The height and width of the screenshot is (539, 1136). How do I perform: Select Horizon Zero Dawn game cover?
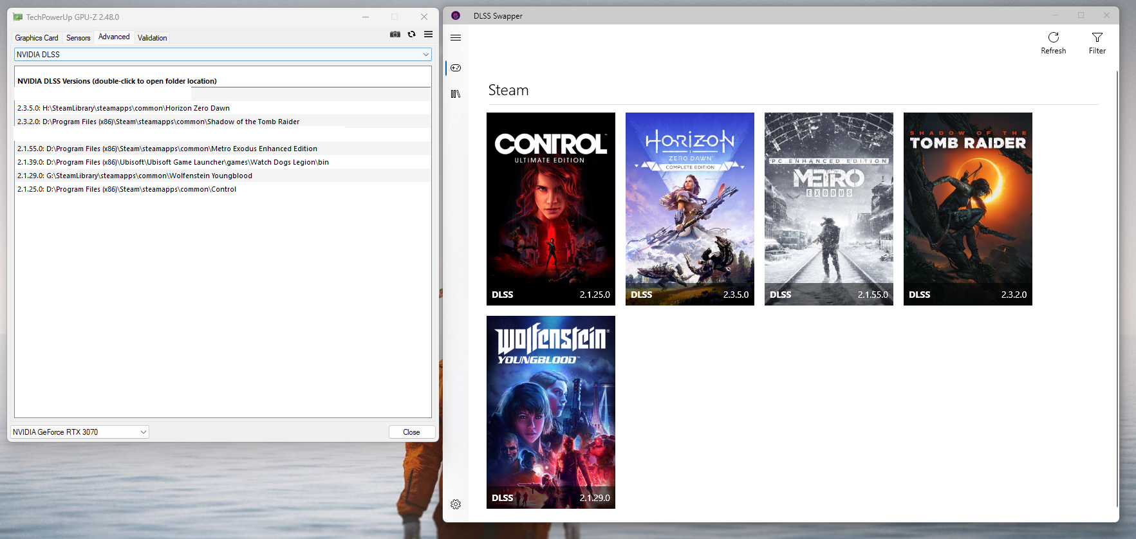pyautogui.click(x=690, y=209)
